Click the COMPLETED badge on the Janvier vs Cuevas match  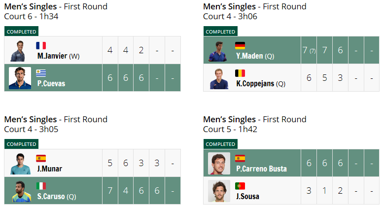pyautogui.click(x=22, y=32)
